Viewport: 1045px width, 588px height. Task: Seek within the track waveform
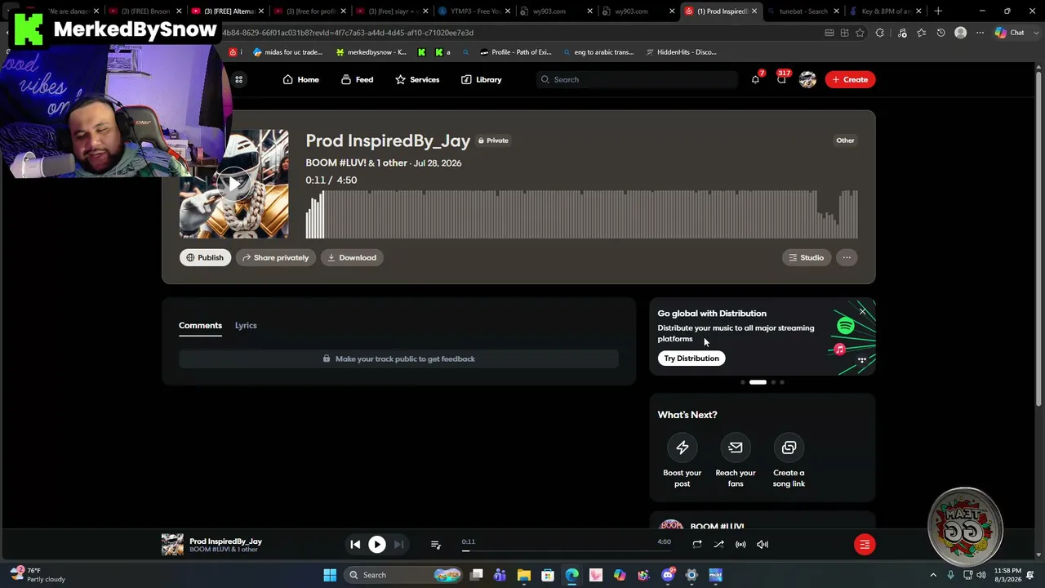(x=581, y=214)
